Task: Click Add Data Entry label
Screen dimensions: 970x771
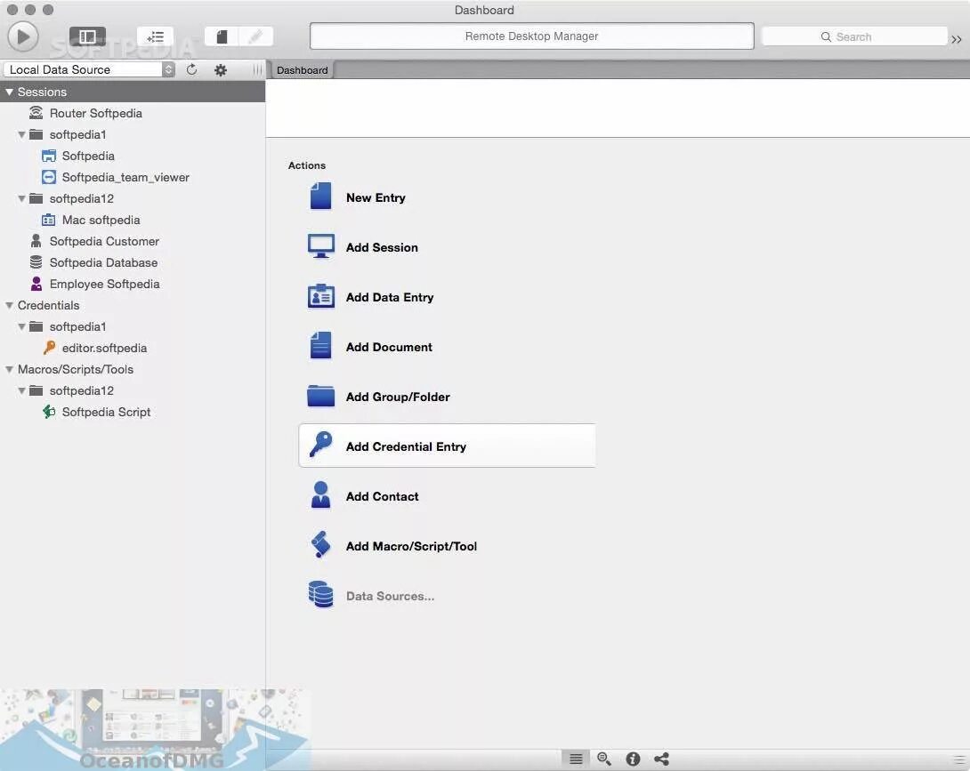Action: [x=390, y=297]
